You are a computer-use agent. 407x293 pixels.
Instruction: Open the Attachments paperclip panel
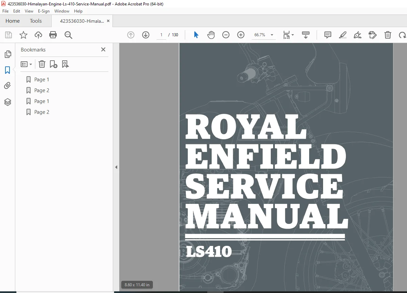pos(7,86)
